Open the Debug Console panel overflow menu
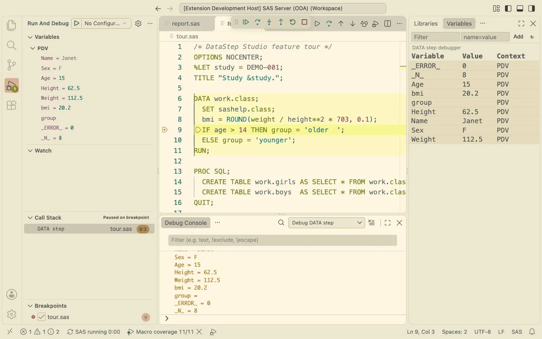This screenshot has width=542, height=339. tap(218, 223)
